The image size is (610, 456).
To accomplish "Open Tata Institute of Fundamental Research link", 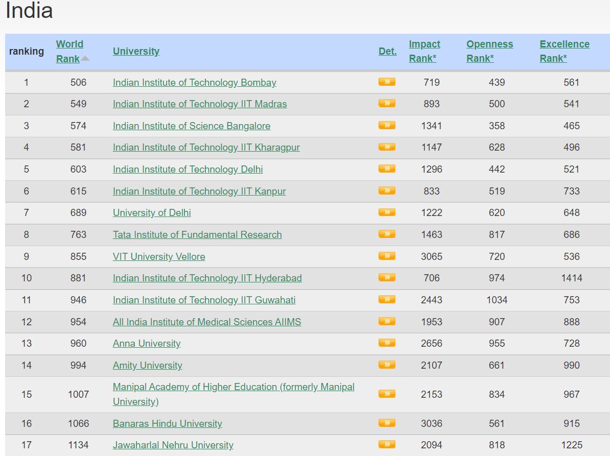I will tap(197, 234).
